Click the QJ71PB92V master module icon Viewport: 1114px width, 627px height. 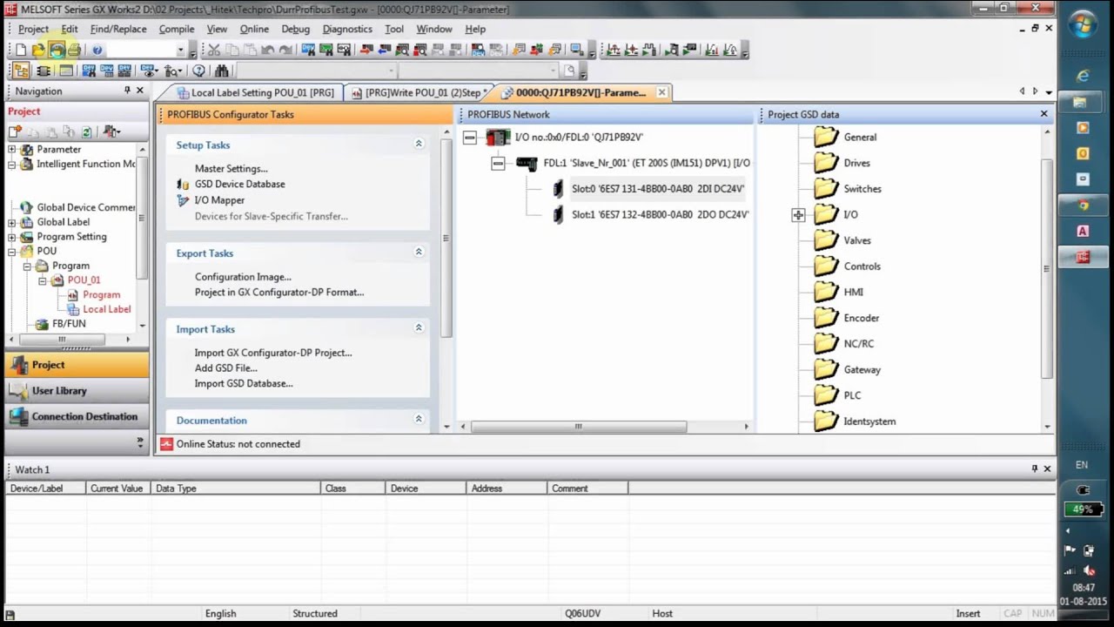[x=498, y=137]
